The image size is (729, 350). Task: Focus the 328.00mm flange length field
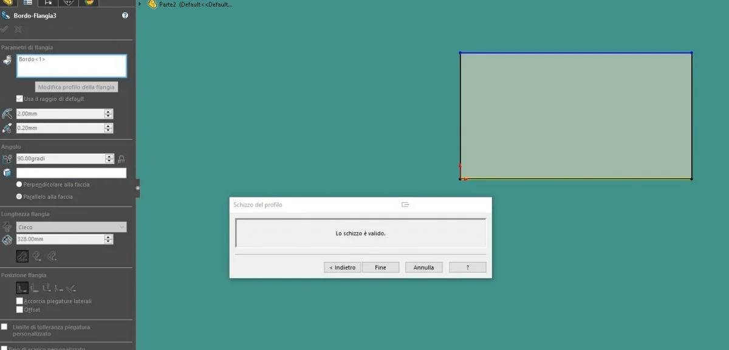coord(60,240)
